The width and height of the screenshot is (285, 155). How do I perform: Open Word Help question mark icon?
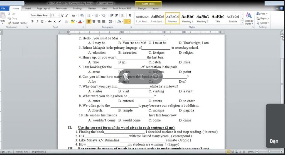point(282,8)
